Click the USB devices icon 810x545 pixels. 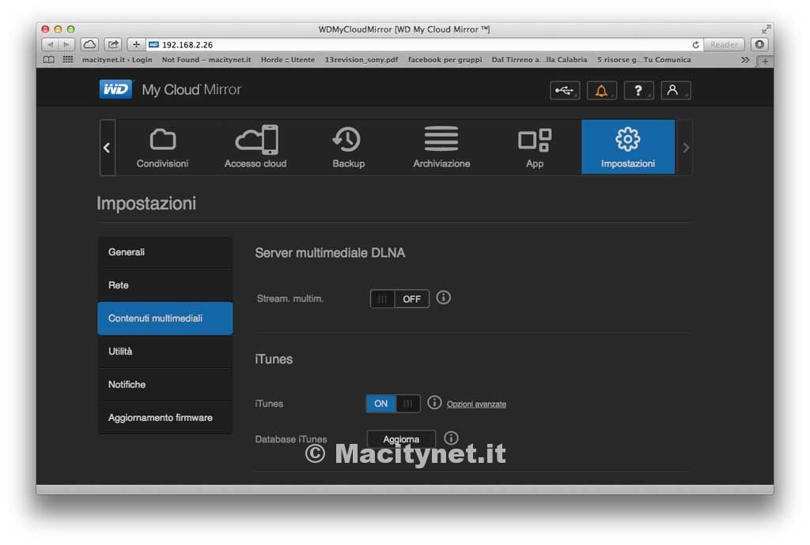pyautogui.click(x=565, y=90)
